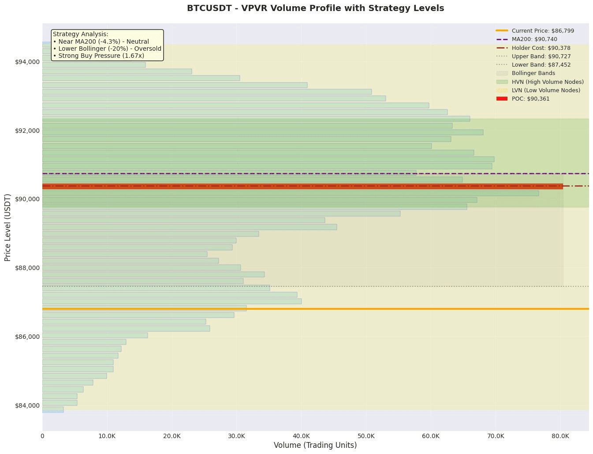
Task: Click the orange current price line at $86,799
Action: point(315,309)
